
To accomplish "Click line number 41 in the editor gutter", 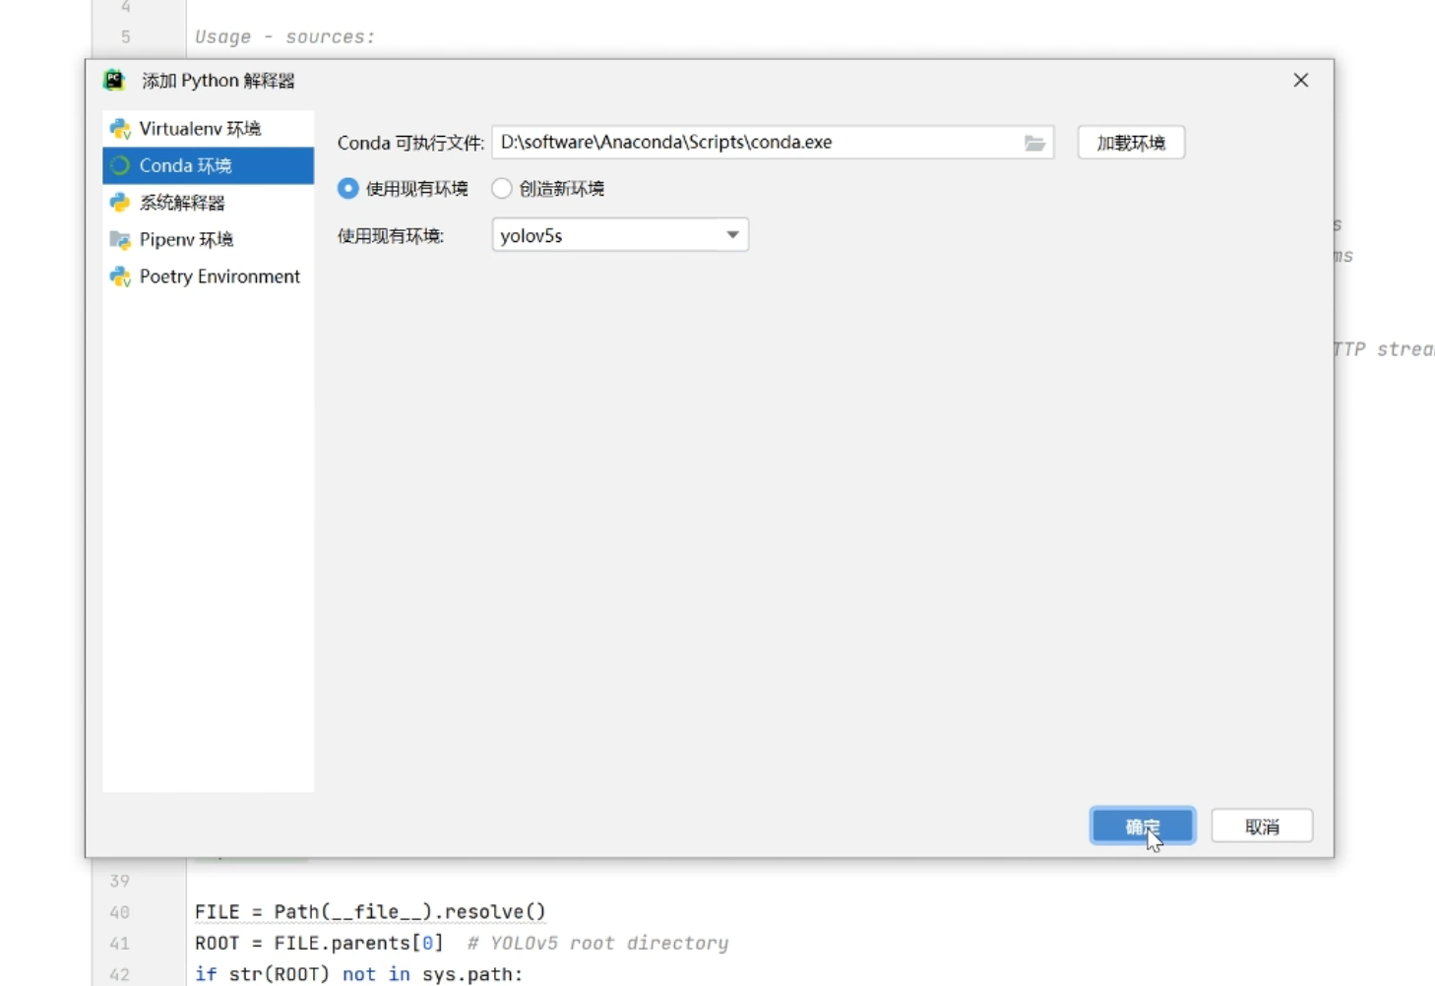I will (119, 943).
